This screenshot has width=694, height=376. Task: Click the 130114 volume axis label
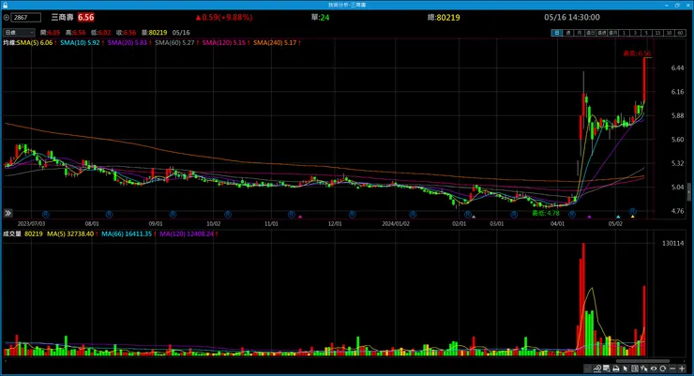pyautogui.click(x=672, y=243)
